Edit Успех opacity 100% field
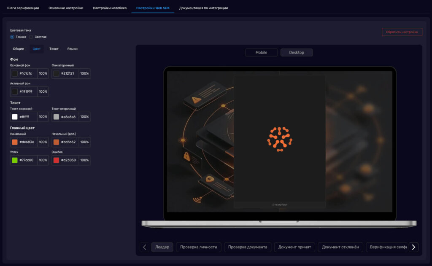This screenshot has height=266, width=432. click(43, 160)
